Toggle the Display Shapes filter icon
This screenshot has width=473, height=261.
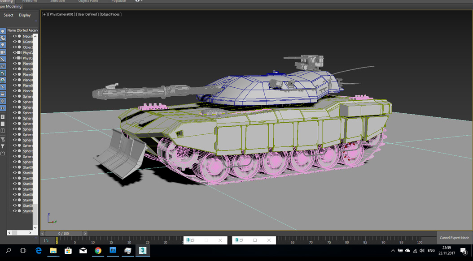click(3, 38)
